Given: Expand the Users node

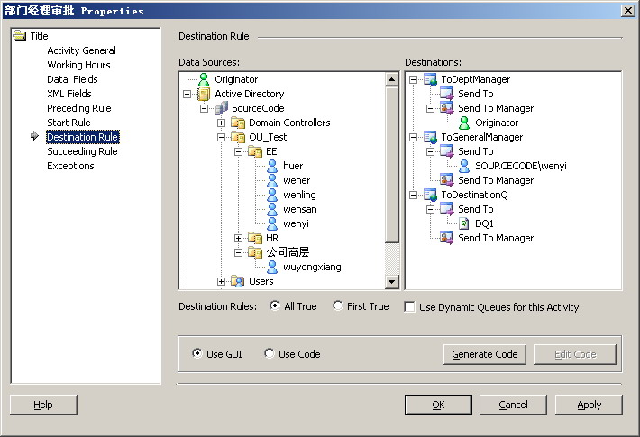Looking at the screenshot, I should [221, 281].
